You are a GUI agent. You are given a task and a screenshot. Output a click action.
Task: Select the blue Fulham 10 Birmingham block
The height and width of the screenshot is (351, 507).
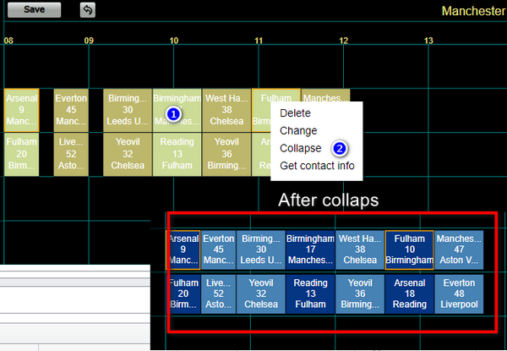[x=409, y=250]
